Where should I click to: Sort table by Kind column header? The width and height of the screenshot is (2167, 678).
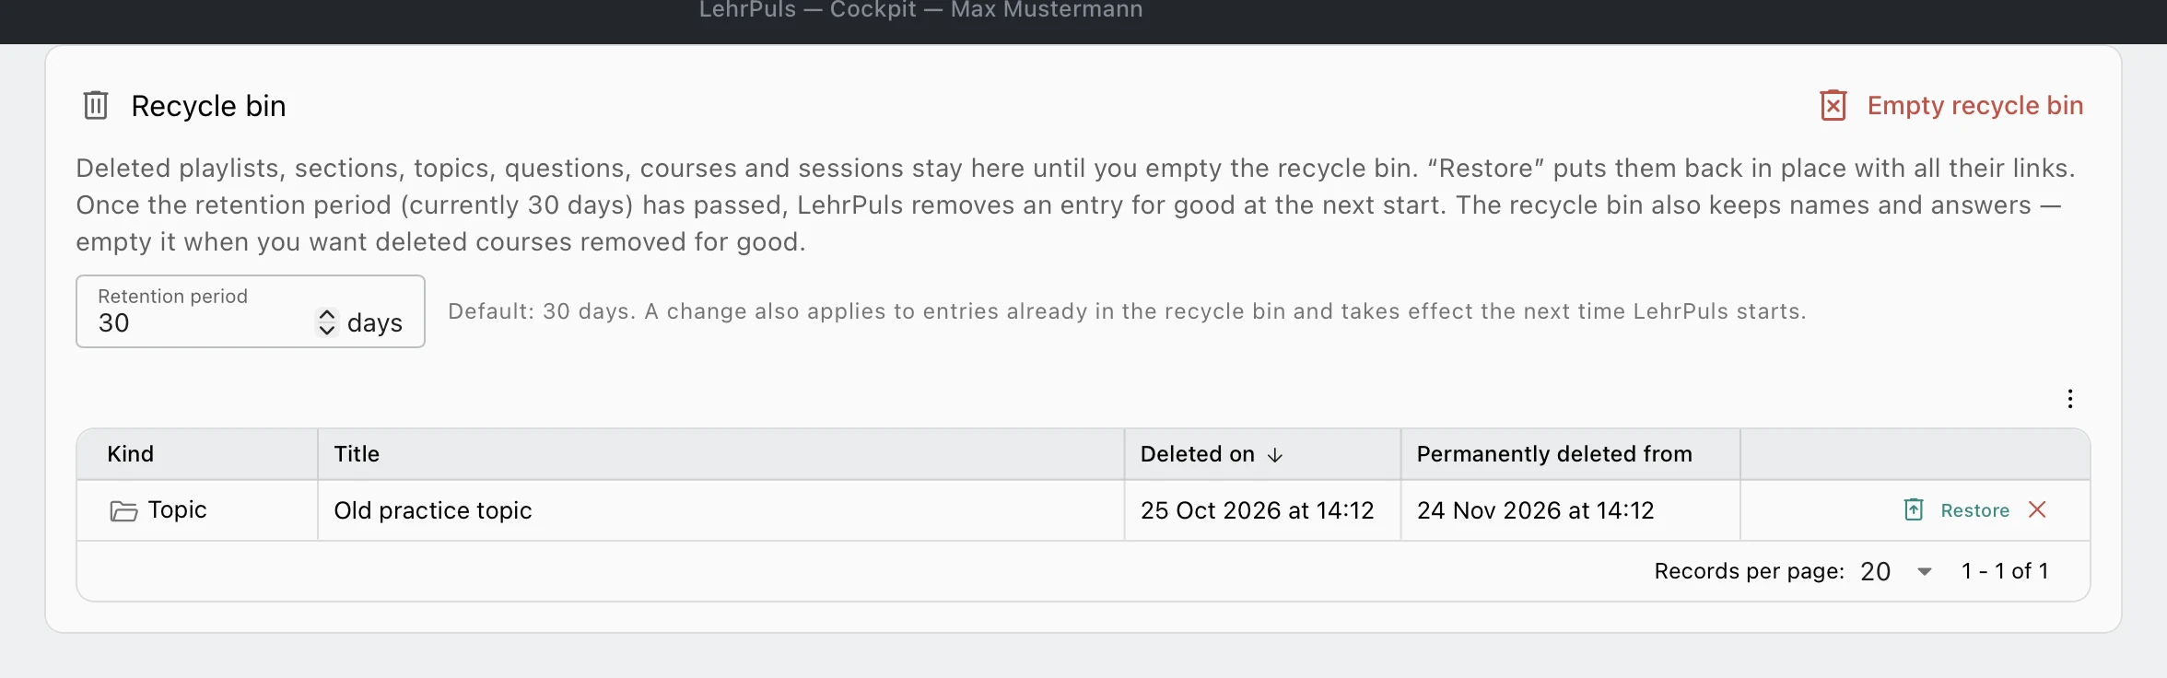coord(130,454)
